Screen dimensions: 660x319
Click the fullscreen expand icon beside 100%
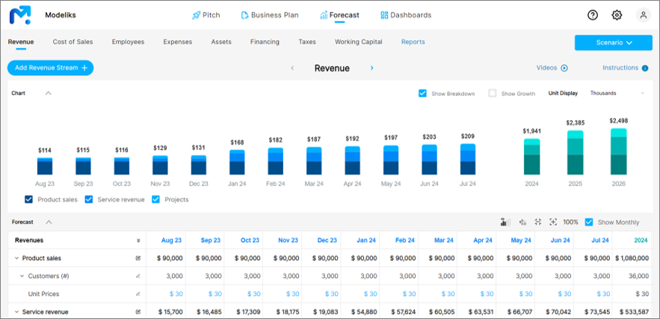coord(553,222)
